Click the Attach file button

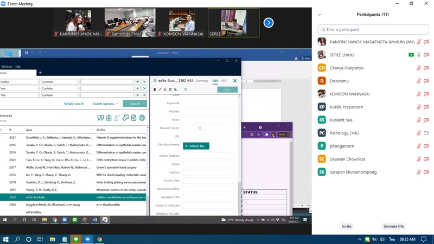point(196,146)
